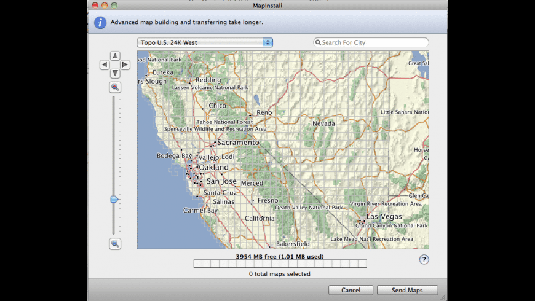Click Death Valley National Park label
This screenshot has width=535, height=301.
pos(309,208)
